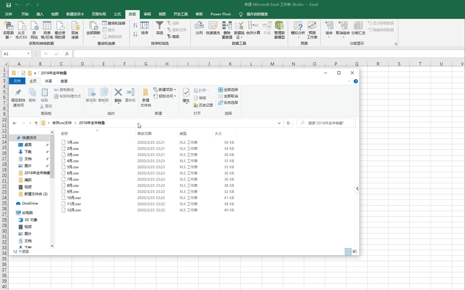Open Excel File tab
The height and width of the screenshot is (290, 465).
pyautogui.click(x=9, y=14)
